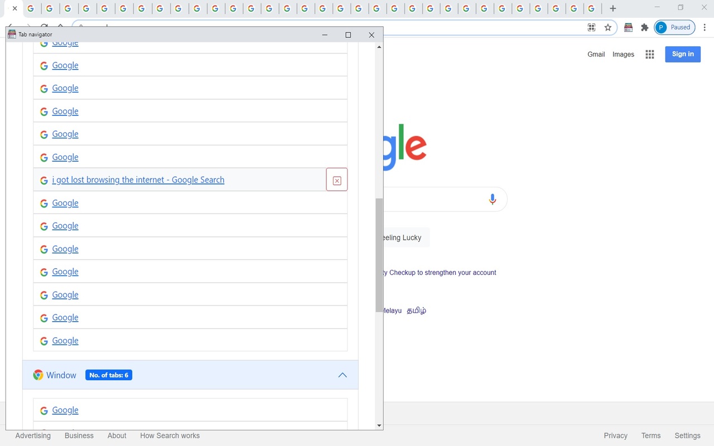Image resolution: width=714 pixels, height=446 pixels.
Task: Click the Tab navigator scrollbar up arrow
Action: click(x=379, y=47)
